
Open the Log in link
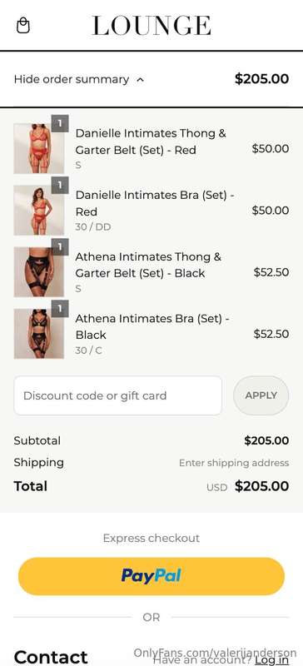tap(271, 660)
